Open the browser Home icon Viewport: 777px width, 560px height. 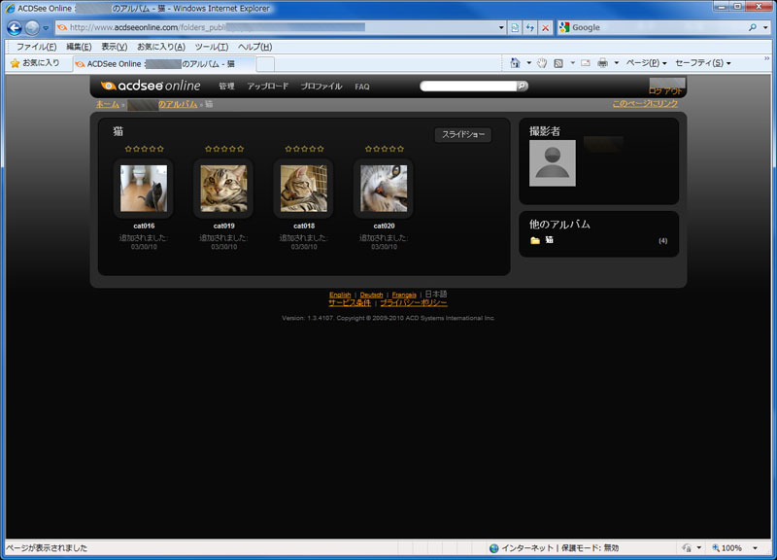(x=514, y=62)
